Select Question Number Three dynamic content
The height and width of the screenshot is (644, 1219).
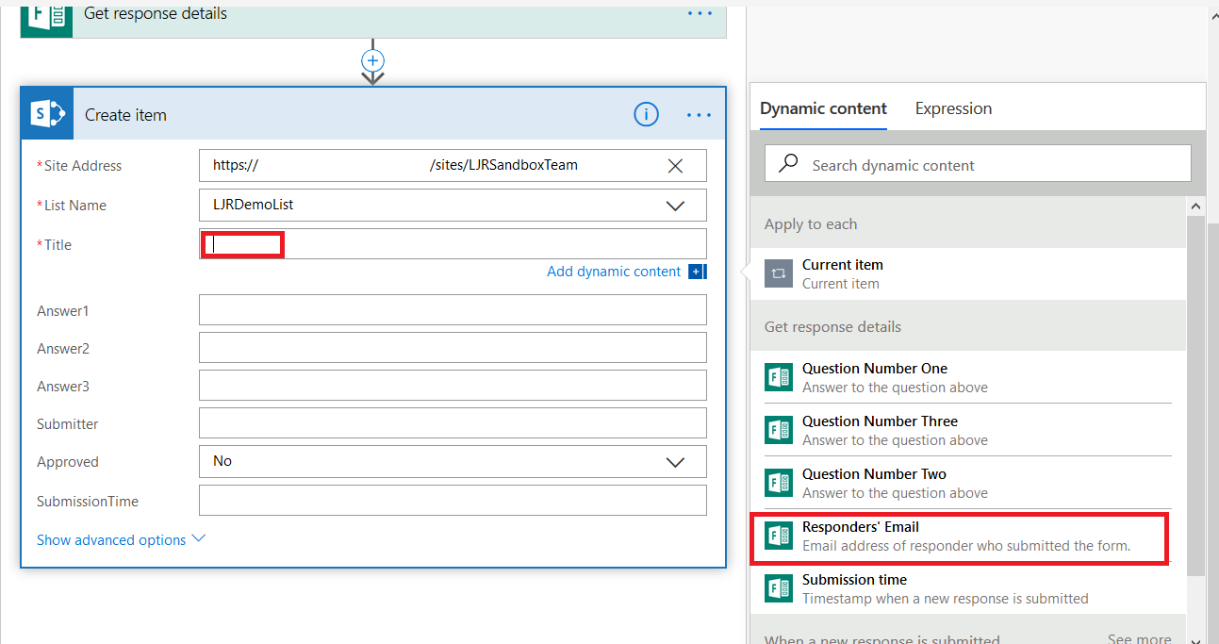[967, 430]
